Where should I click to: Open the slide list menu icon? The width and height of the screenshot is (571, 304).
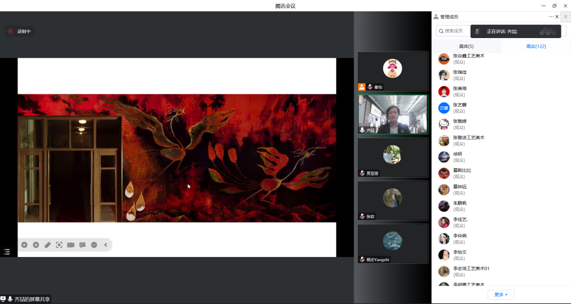point(7,252)
